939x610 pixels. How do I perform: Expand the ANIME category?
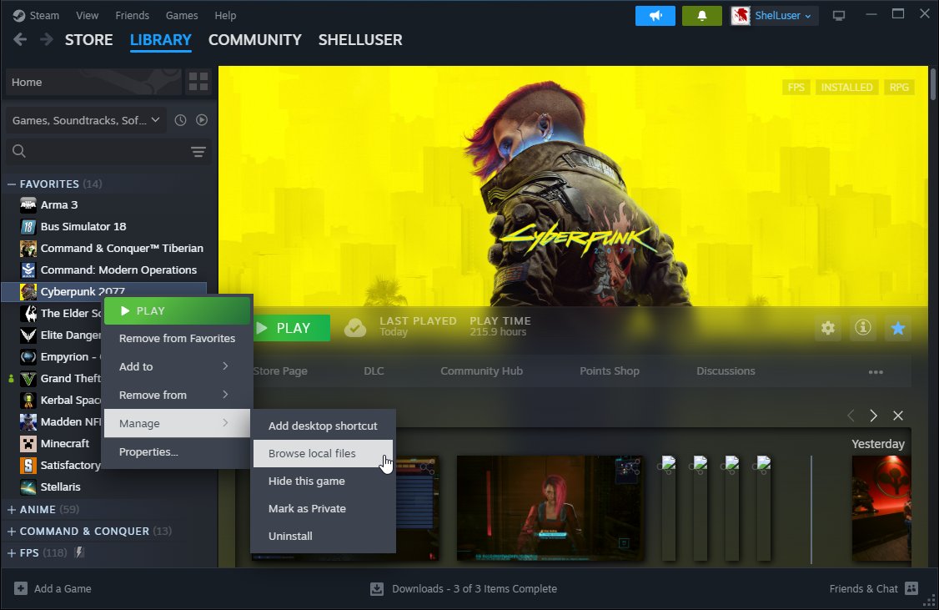12,509
